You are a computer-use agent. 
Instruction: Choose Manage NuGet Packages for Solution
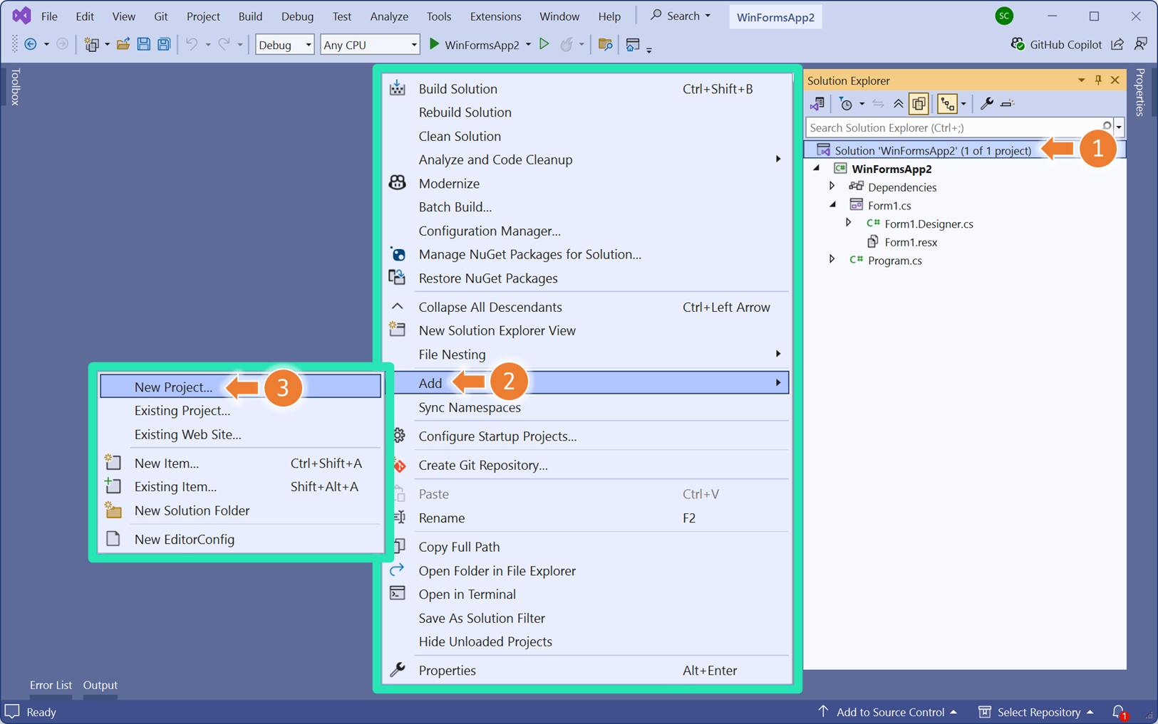(x=586, y=254)
